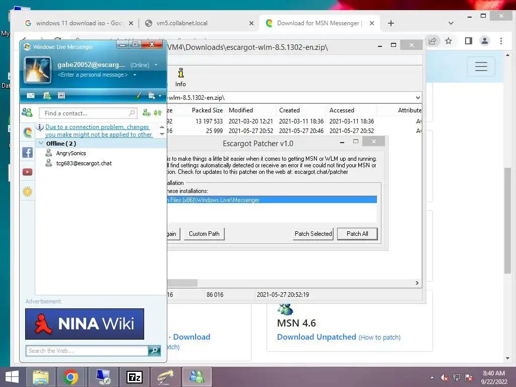Open the 7-Zip address path dropdown

(x=418, y=98)
